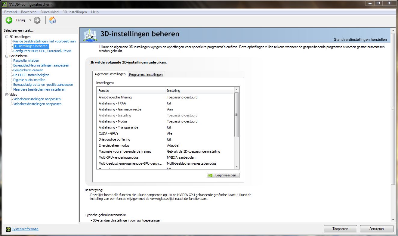Select Maximale vooraf gerenderde frames row
This screenshot has width=398, height=236.
pyautogui.click(x=165, y=151)
